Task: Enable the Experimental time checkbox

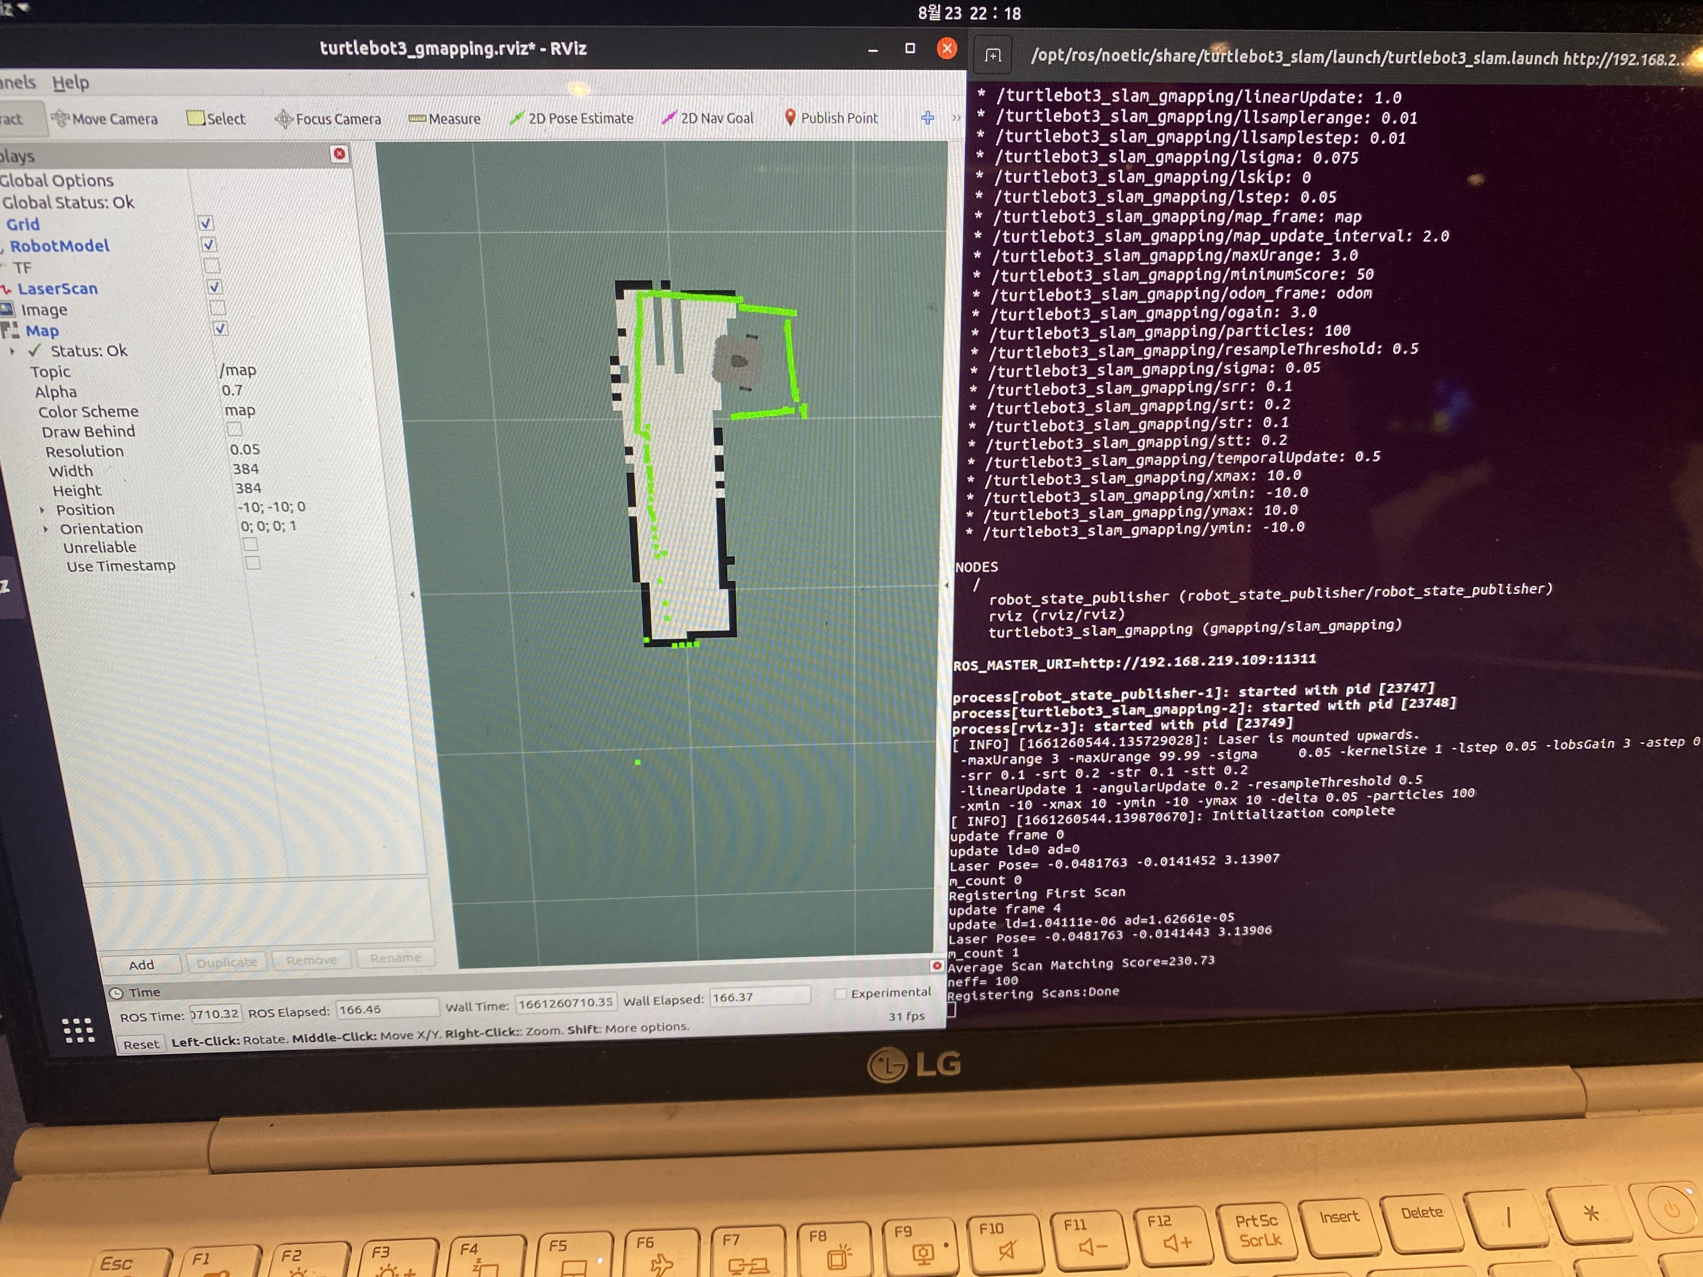Action: click(841, 994)
